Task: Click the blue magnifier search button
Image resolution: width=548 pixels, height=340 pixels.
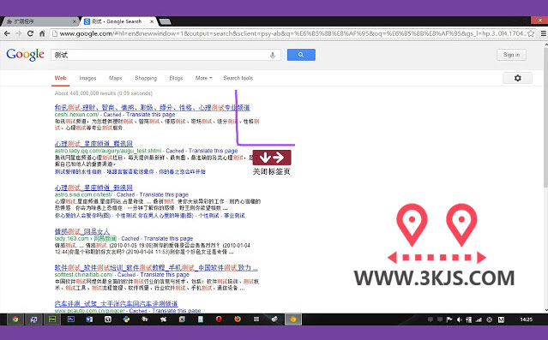Action: click(x=301, y=55)
